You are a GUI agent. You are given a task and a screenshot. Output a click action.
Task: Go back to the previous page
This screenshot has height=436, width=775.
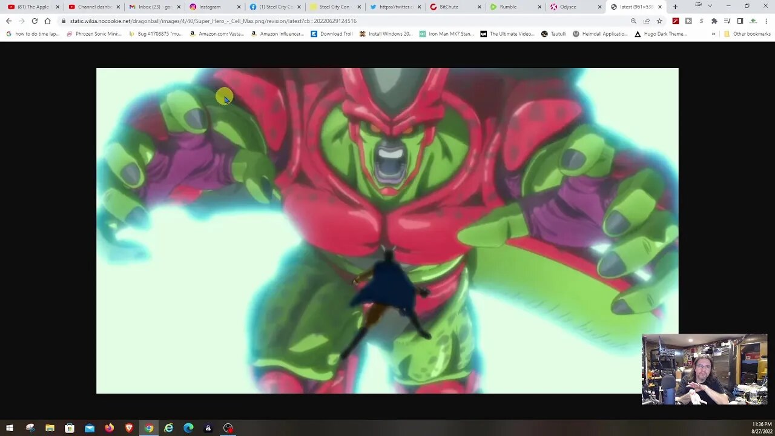[x=8, y=21]
